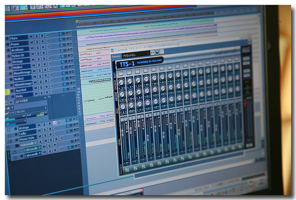Select the Piano Solo track name
This screenshot has height=200, width=296.
pos(27,139)
